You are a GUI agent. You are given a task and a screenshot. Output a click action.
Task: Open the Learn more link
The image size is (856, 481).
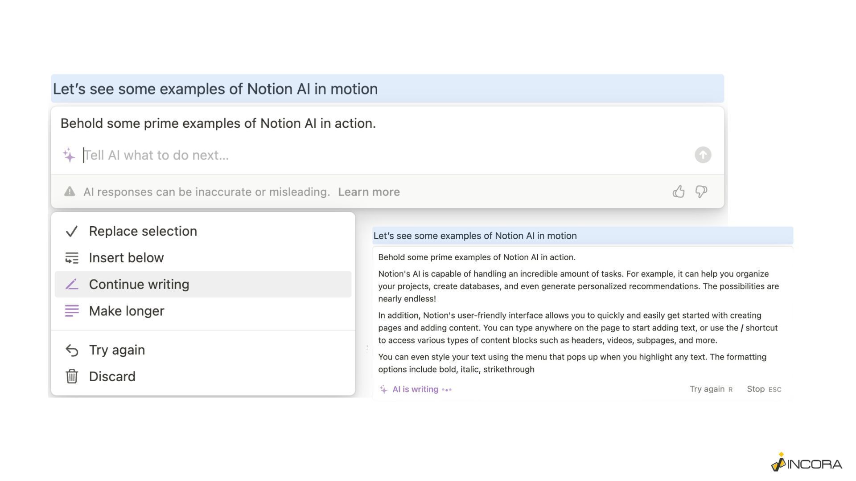[x=369, y=192]
